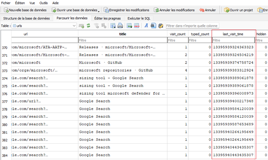Open find and replace binoculars icon

click(x=153, y=26)
